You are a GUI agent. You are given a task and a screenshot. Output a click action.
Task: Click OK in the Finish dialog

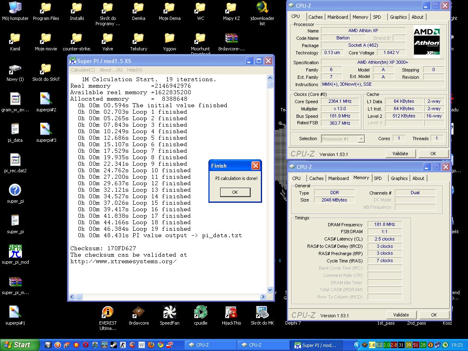[x=235, y=192]
